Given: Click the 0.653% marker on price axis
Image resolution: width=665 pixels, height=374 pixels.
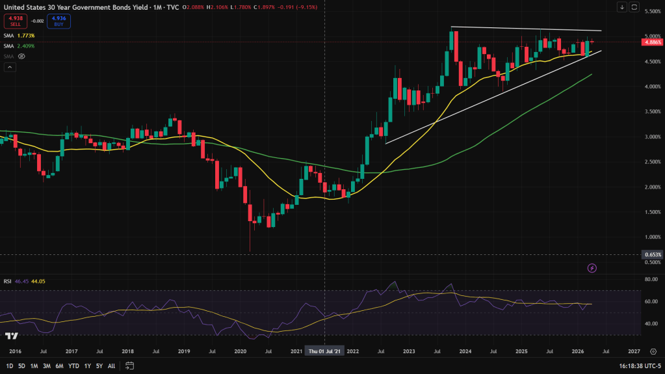Looking at the screenshot, I should point(651,255).
